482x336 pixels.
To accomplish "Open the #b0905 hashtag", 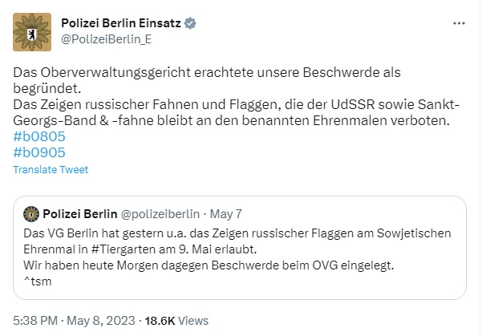I will point(39,152).
